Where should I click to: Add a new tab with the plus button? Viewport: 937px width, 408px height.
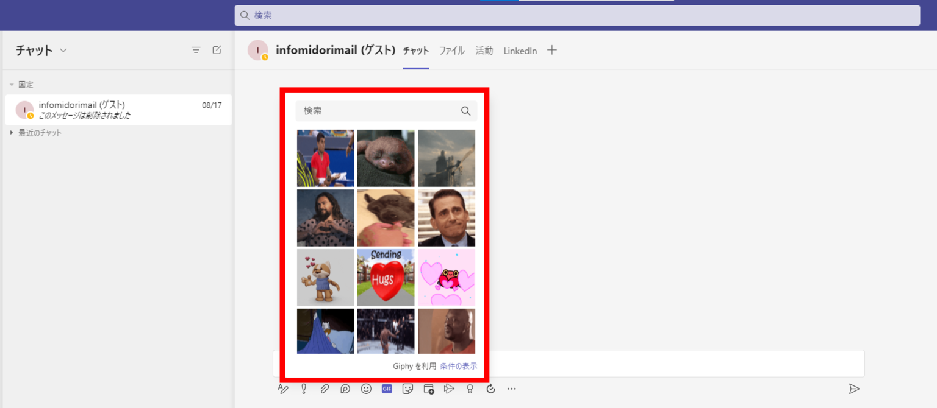pos(551,51)
